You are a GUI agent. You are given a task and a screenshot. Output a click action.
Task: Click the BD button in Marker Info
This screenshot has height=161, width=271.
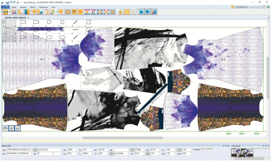[147, 154]
